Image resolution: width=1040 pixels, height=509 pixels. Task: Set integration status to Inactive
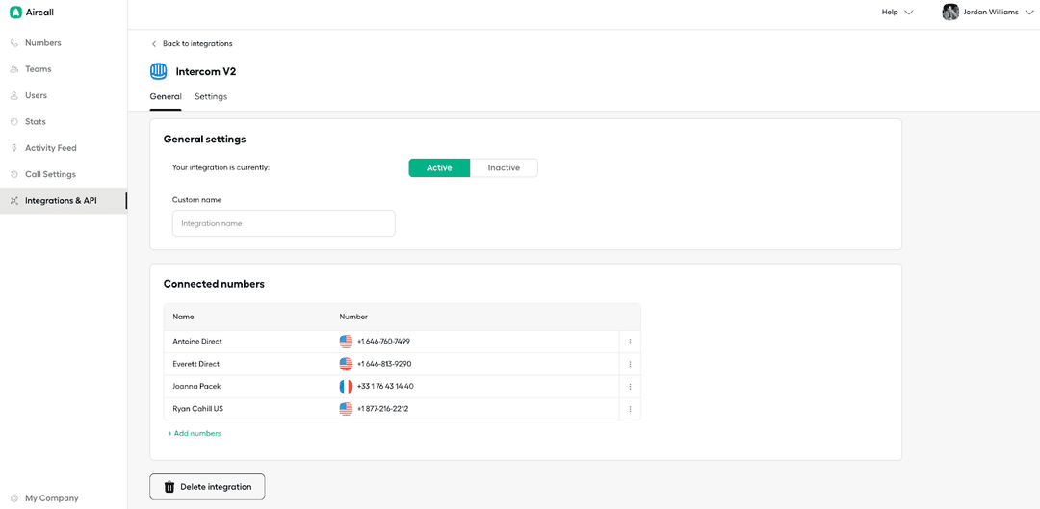pyautogui.click(x=504, y=168)
